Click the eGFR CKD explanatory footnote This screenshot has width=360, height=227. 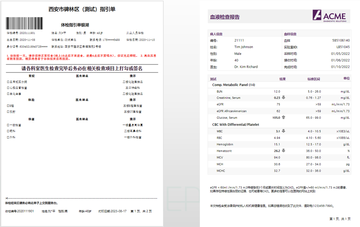point(279,189)
